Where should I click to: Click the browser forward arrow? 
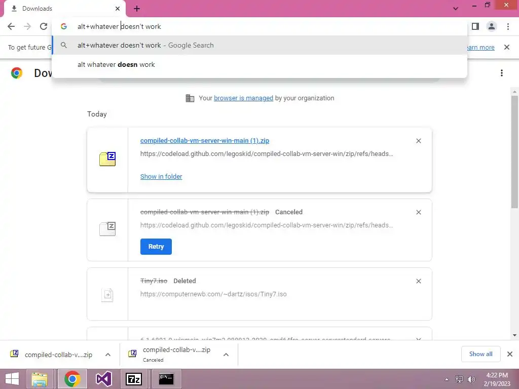pyautogui.click(x=27, y=26)
